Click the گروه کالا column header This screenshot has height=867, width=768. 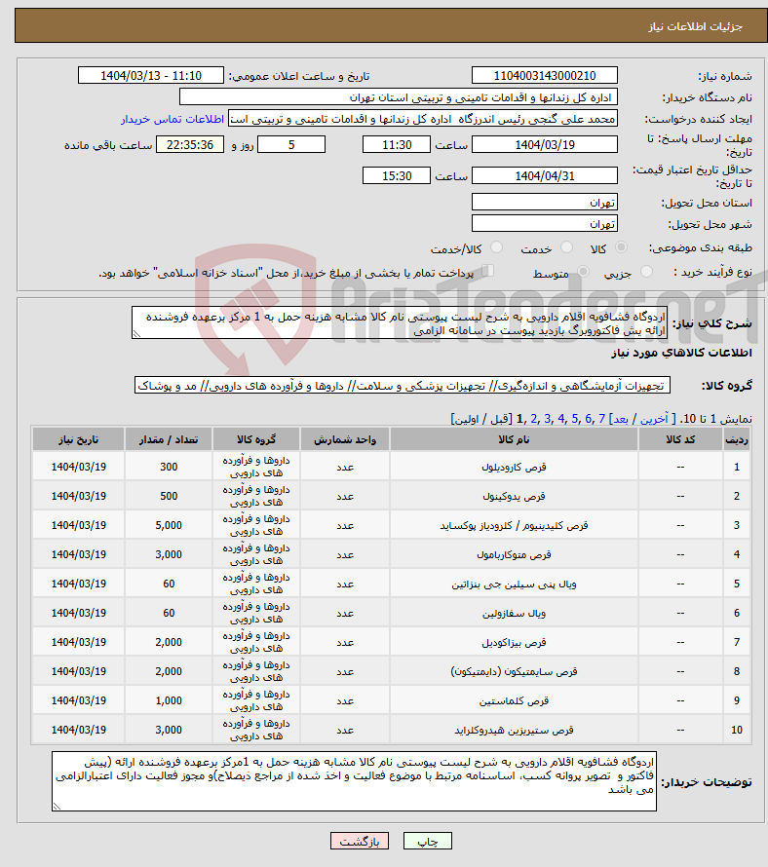[x=256, y=439]
